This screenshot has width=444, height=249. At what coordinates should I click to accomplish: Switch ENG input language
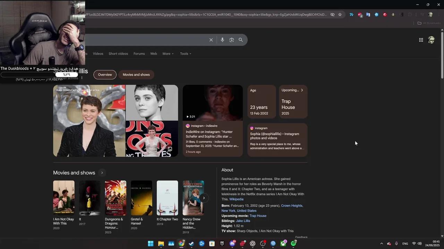(405, 244)
